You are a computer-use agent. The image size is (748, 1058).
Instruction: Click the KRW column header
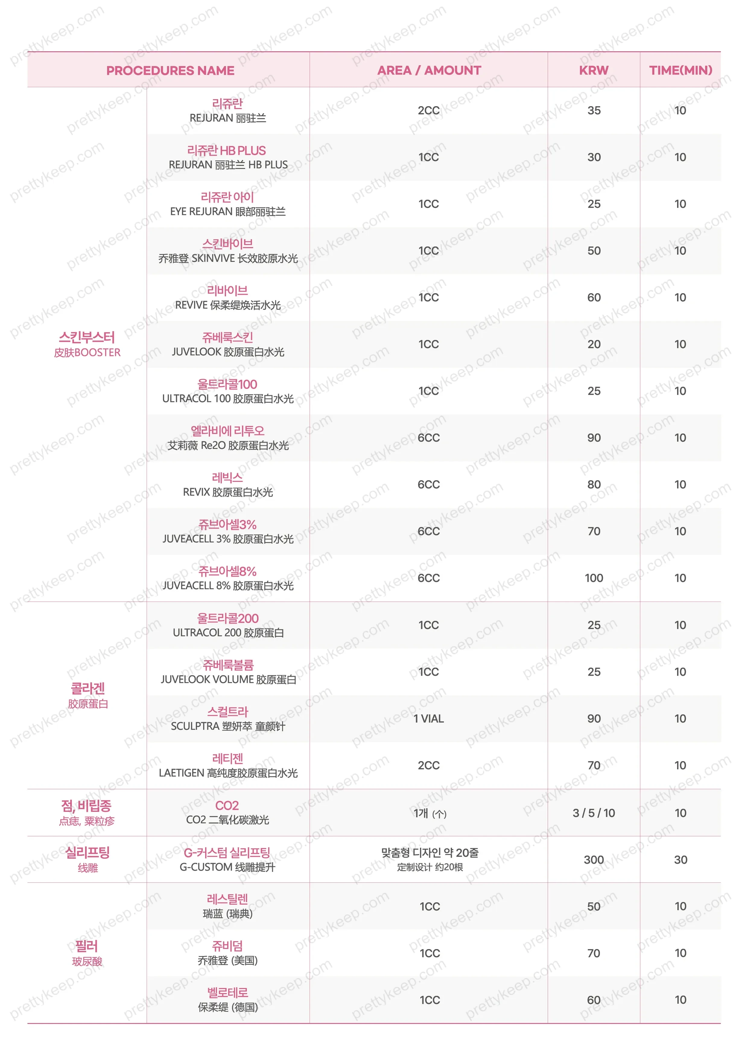594,71
